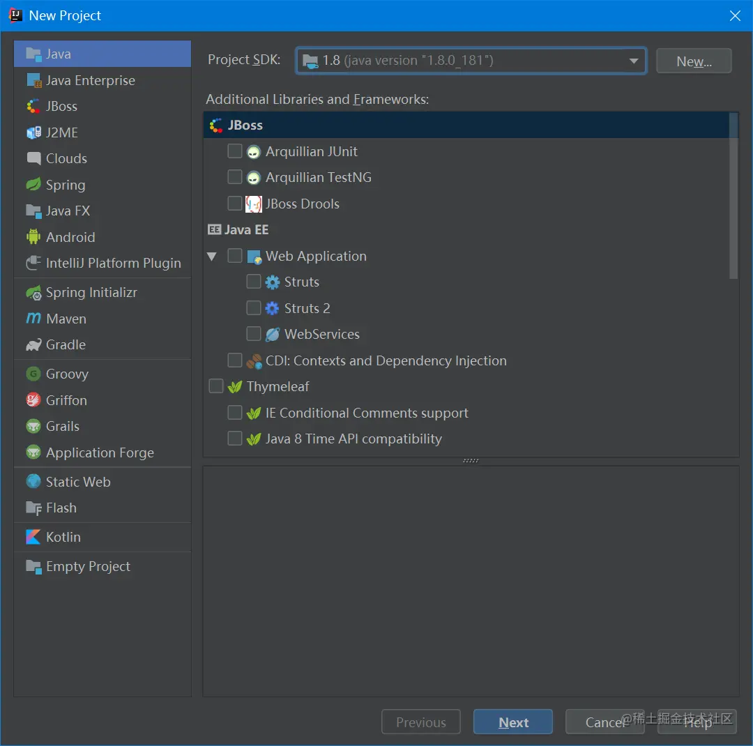Tick the Thymeleaf checkbox
753x746 pixels.
[x=216, y=386]
